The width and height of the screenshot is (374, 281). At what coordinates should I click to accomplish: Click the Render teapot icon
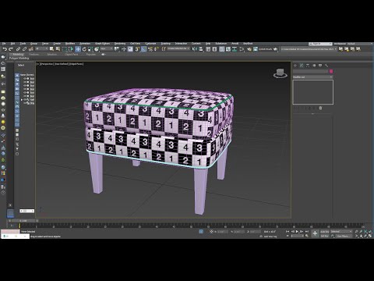click(x=276, y=49)
